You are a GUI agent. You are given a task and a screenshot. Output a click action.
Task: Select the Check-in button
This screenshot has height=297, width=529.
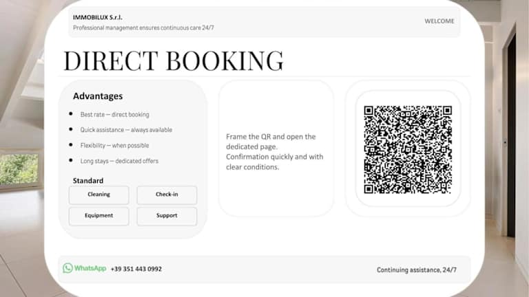point(167,195)
